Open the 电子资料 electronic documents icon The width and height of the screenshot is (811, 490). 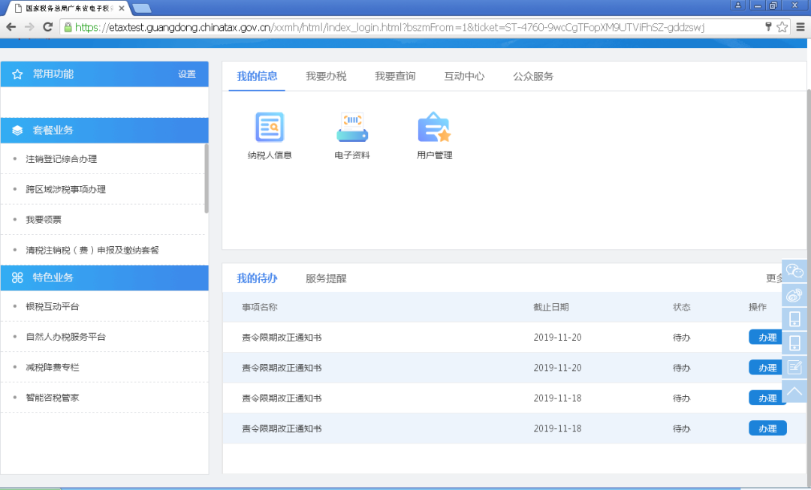[x=352, y=128]
